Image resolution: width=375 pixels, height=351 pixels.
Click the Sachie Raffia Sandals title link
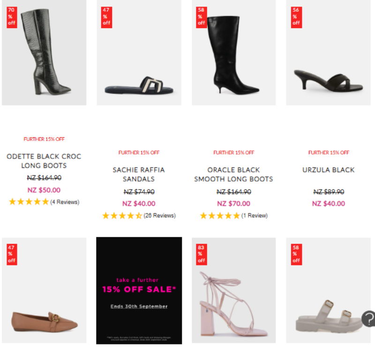[x=139, y=174]
